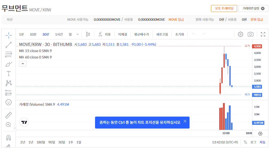Click the MA 15 close indicator legend
The width and height of the screenshot is (271, 149).
[36, 51]
